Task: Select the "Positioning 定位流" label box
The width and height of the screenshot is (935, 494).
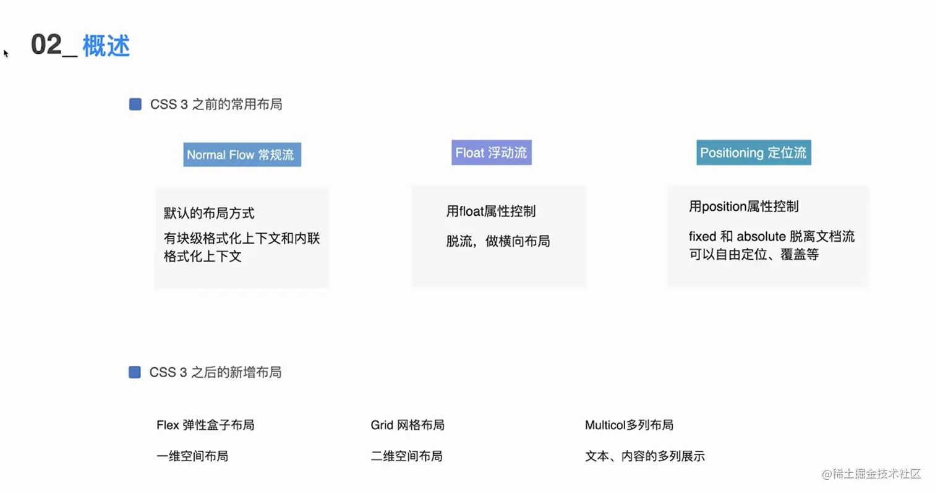Action: (x=753, y=153)
